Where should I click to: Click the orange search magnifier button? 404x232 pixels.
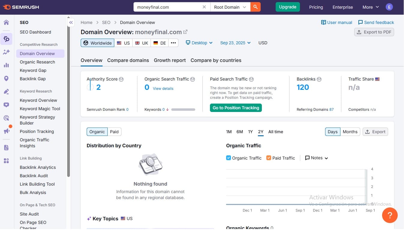click(256, 7)
